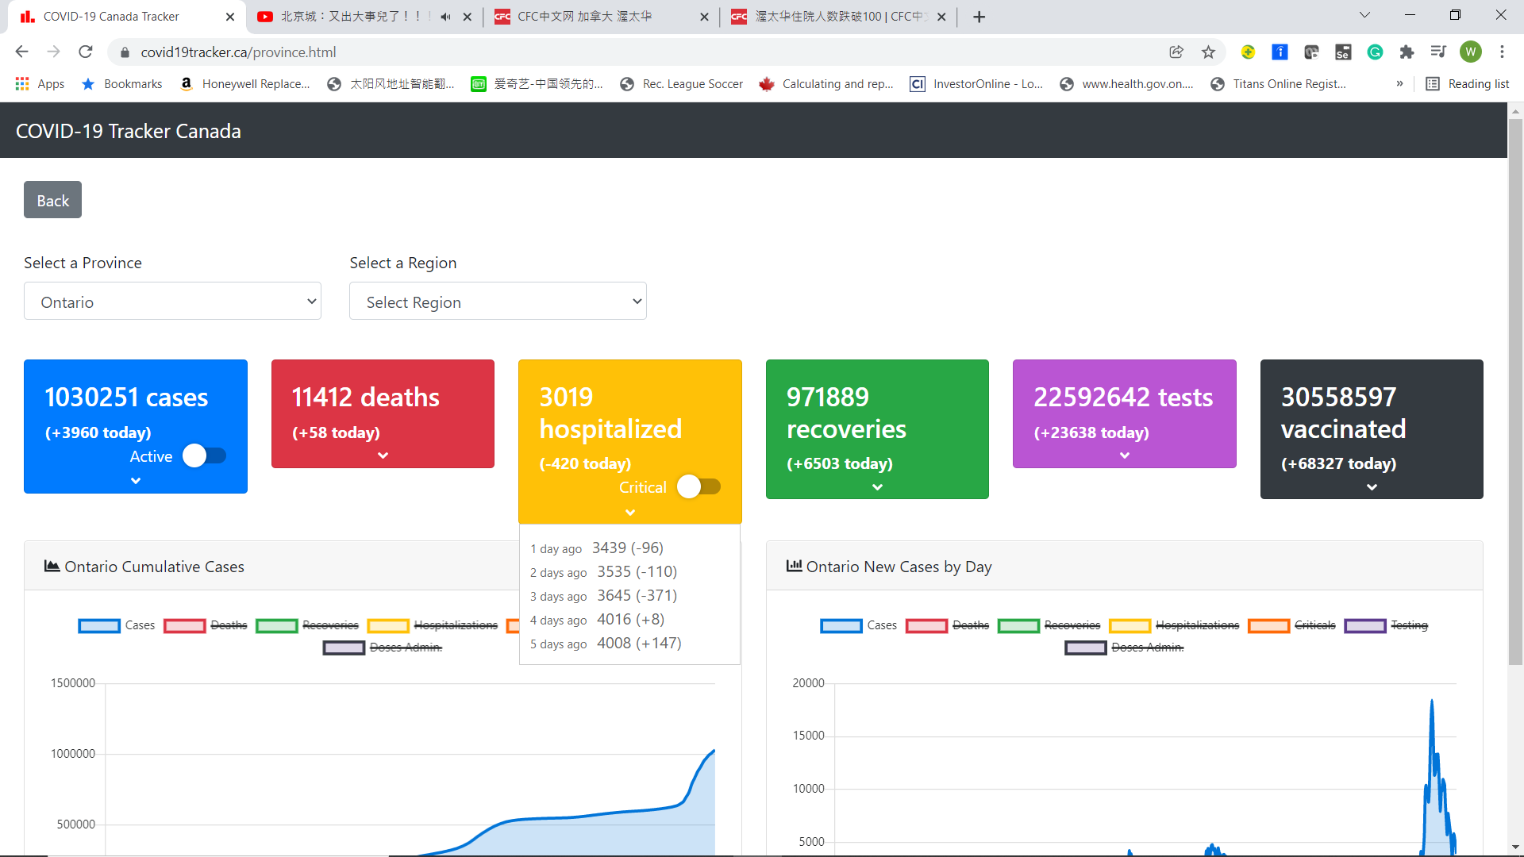Bookmark this page with star icon
Screen dimensions: 1524x857
1208,52
